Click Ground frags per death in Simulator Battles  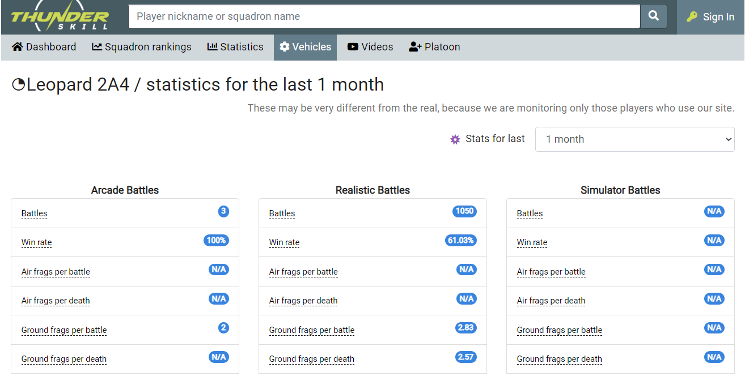559,359
